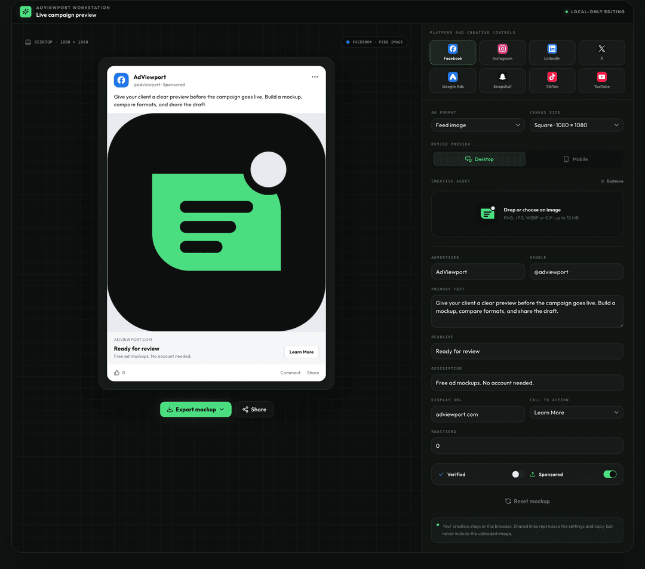645x569 pixels.
Task: Switch device preview to Desktop
Action: click(x=479, y=159)
